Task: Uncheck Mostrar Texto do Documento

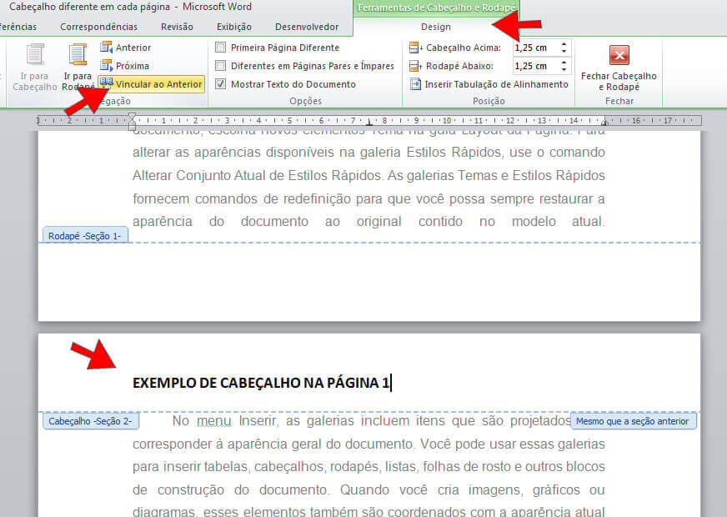Action: 221,84
